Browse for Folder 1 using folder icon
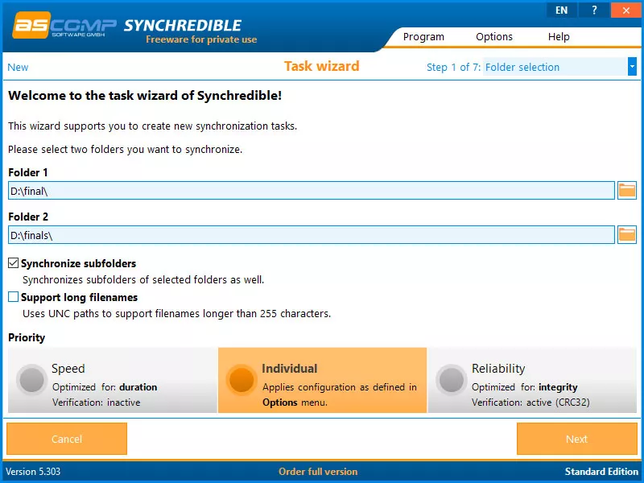644x483 pixels. click(627, 191)
